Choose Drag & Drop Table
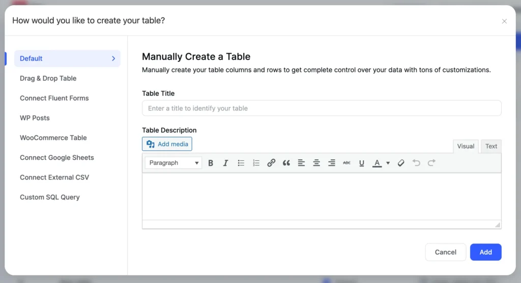Screen dimensions: 521x283 48,78
